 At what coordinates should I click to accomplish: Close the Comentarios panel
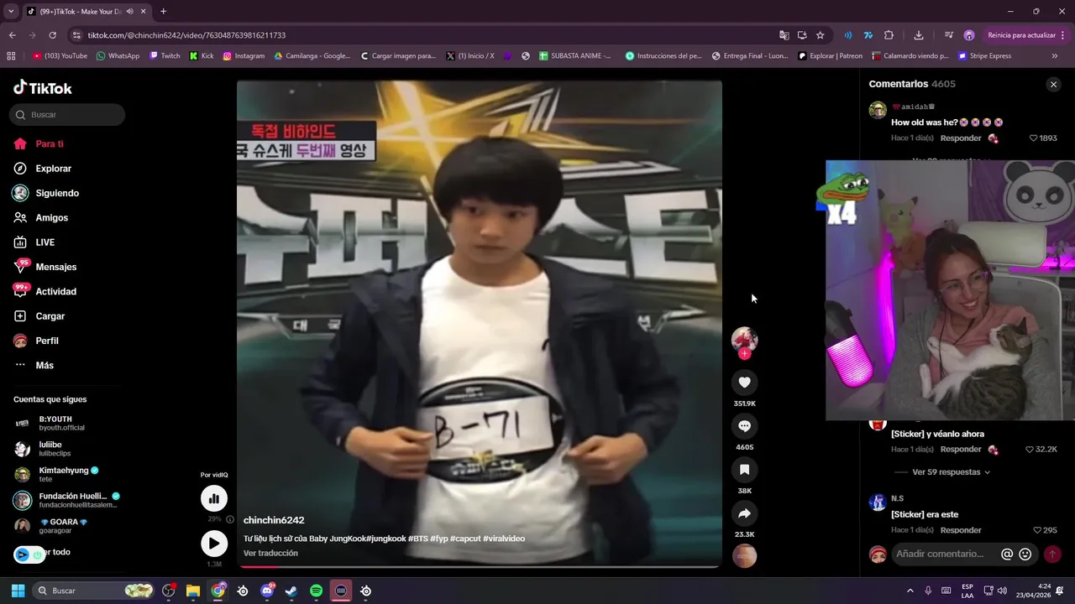(1053, 84)
